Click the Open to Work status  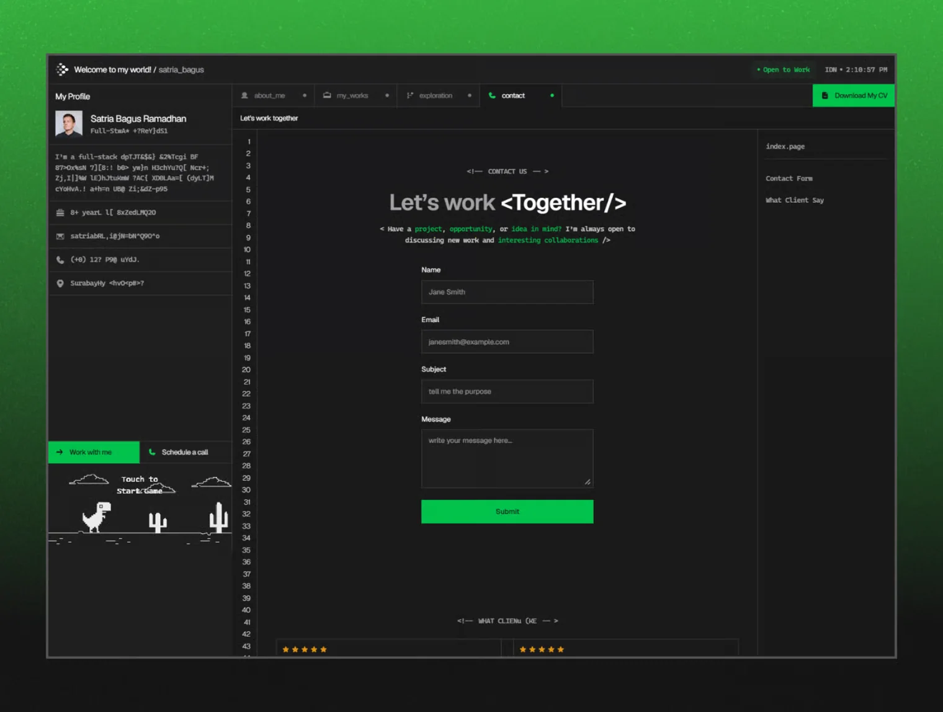tap(783, 69)
